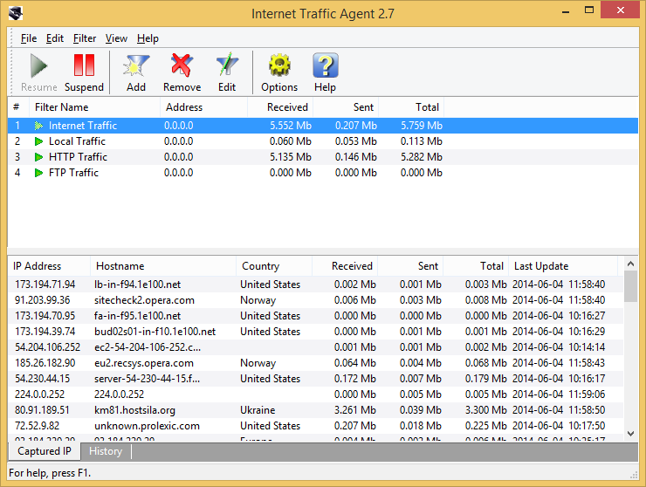646x487 pixels.
Task: Select the 224.0.0.252 IP address entry
Action: point(40,394)
